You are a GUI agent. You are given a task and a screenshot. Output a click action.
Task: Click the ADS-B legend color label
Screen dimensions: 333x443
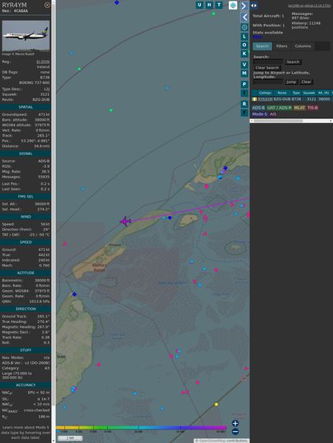(x=259, y=108)
